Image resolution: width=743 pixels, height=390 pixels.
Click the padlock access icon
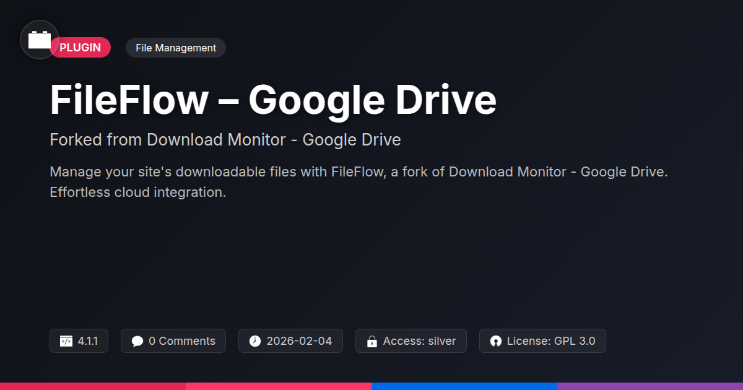pyautogui.click(x=372, y=341)
